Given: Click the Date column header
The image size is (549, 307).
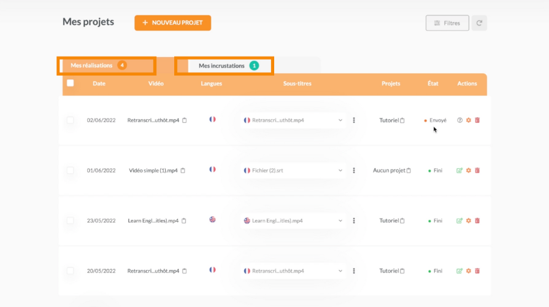Looking at the screenshot, I should (x=99, y=84).
